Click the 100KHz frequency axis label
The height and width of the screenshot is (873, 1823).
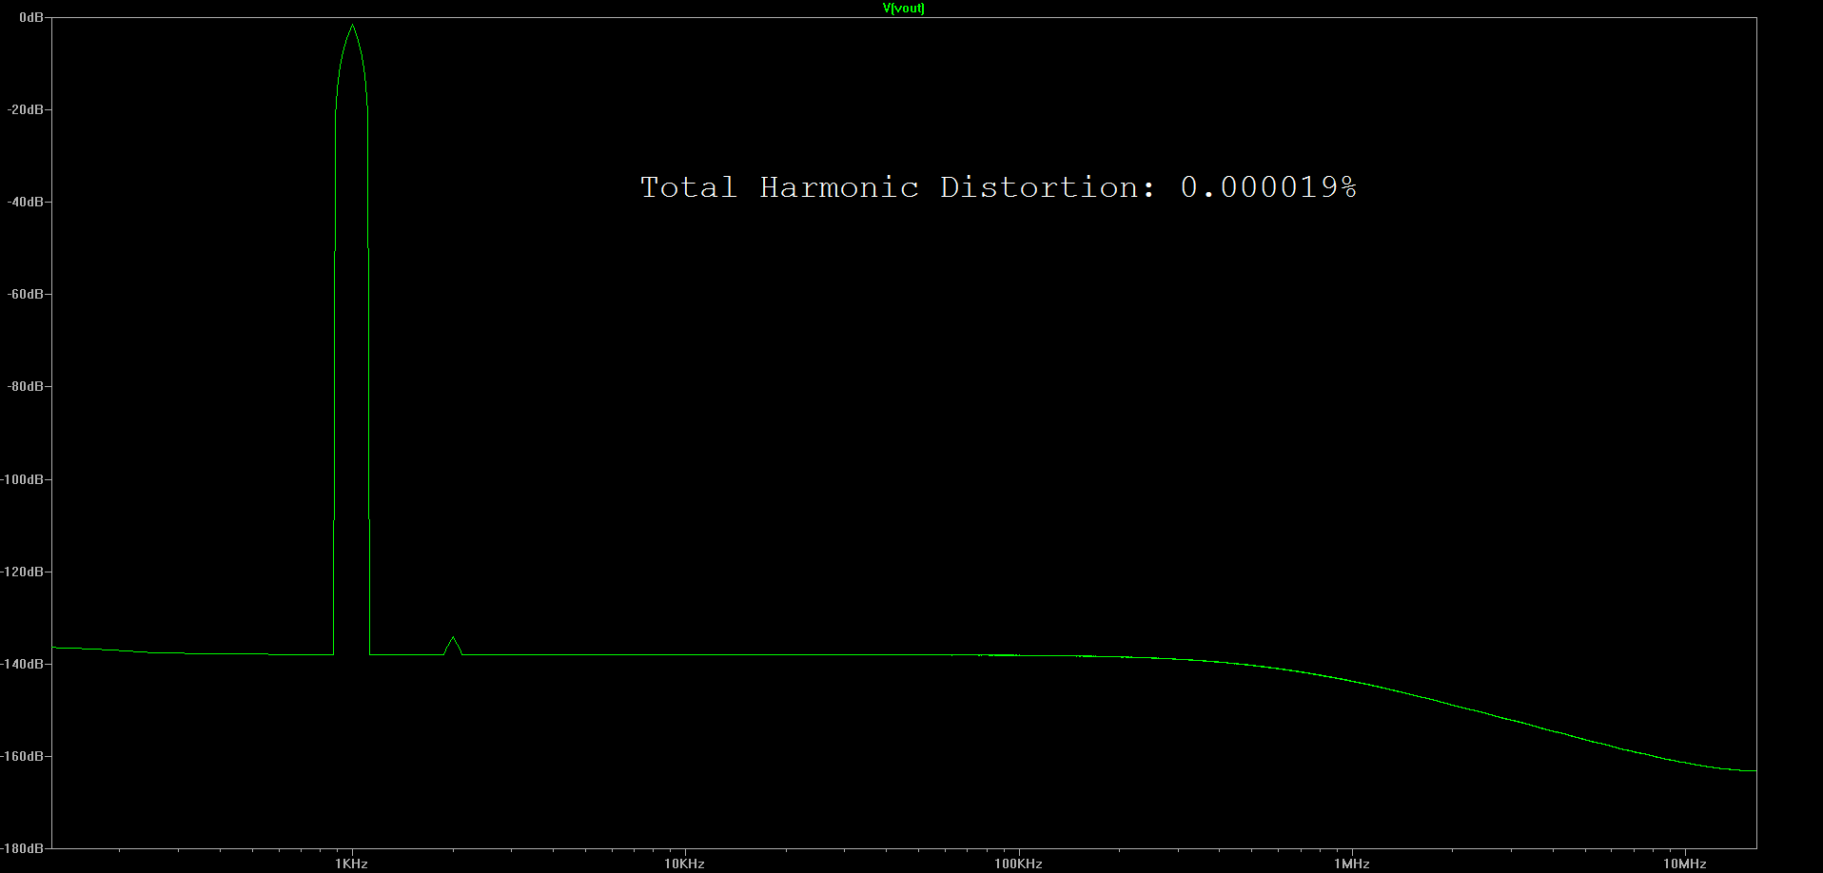tap(1018, 863)
